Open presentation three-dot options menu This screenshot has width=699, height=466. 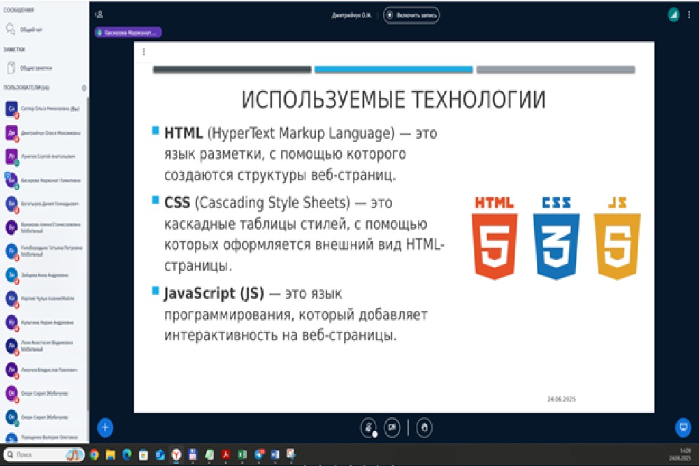144,52
